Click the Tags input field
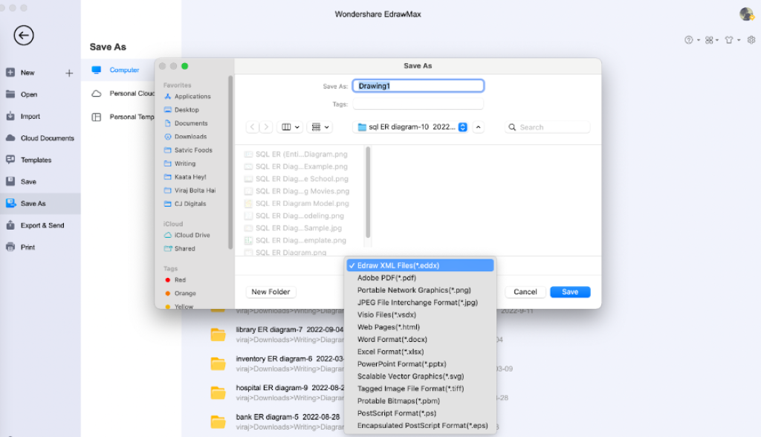Screen dimensions: 761x437 (418, 104)
